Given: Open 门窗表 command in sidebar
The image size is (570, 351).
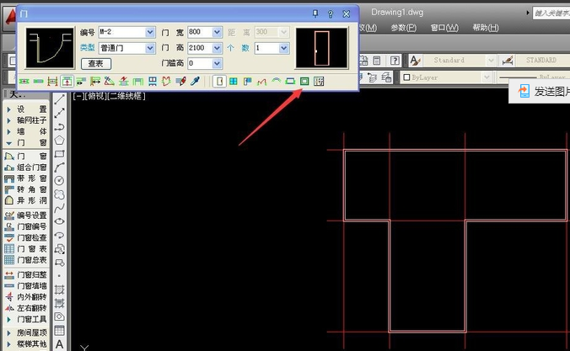Looking at the screenshot, I should click(x=26, y=249).
